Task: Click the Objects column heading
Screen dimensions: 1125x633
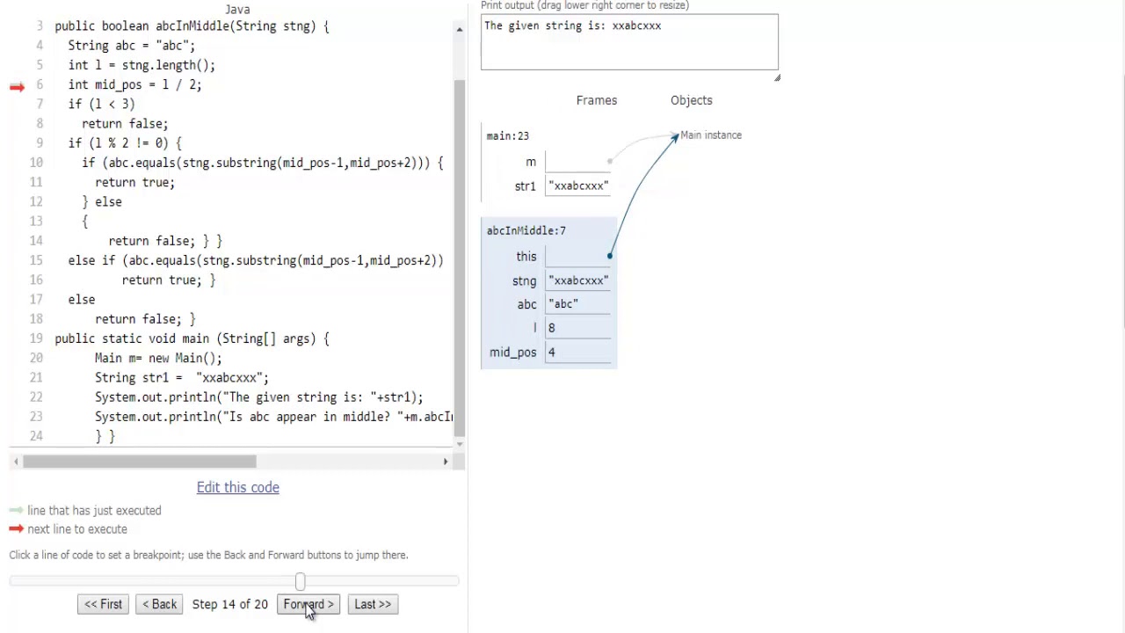Action: [692, 100]
